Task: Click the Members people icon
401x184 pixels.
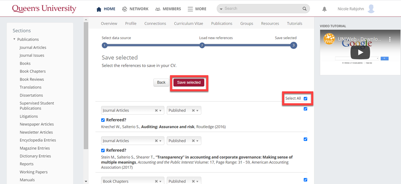Action: pyautogui.click(x=157, y=9)
